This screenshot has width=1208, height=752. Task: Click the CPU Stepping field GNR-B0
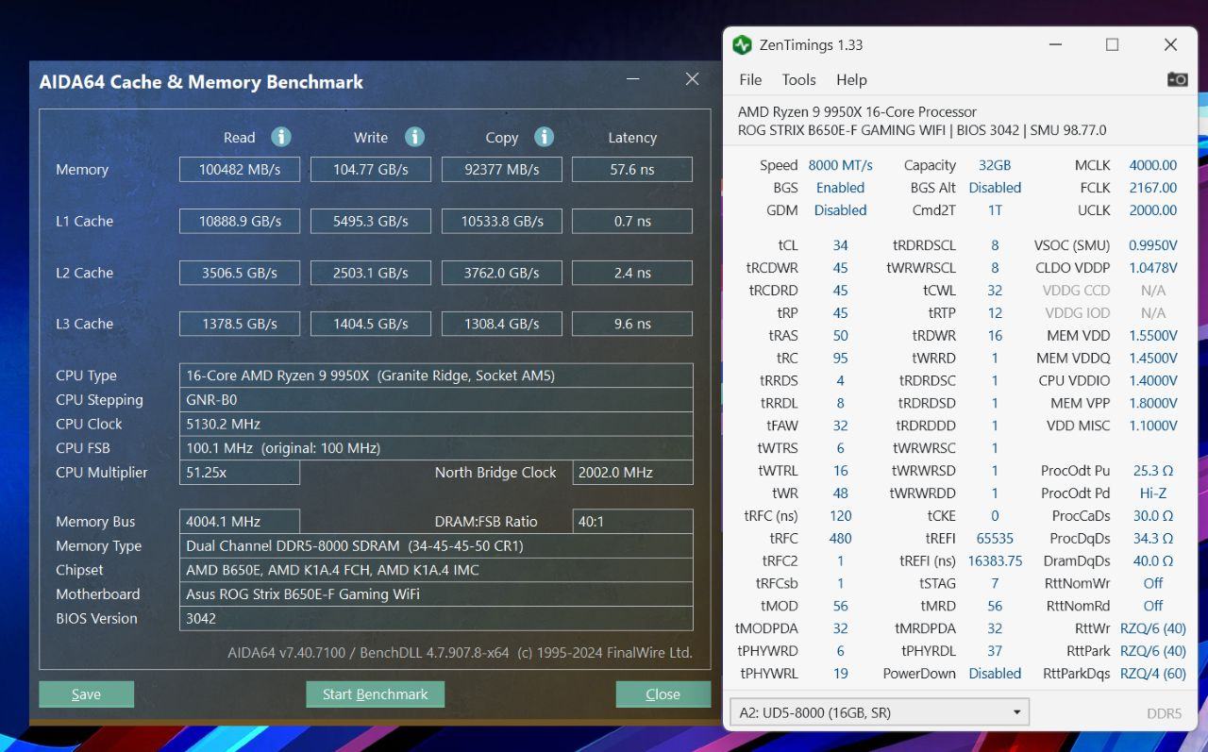coord(436,400)
